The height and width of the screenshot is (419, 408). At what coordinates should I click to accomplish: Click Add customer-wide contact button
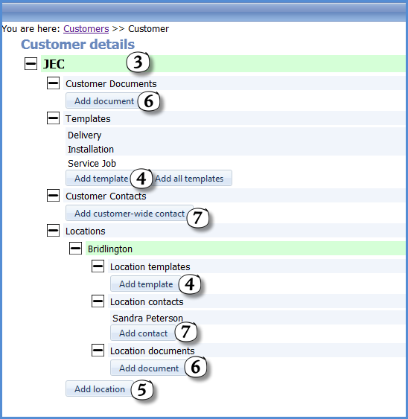[130, 214]
